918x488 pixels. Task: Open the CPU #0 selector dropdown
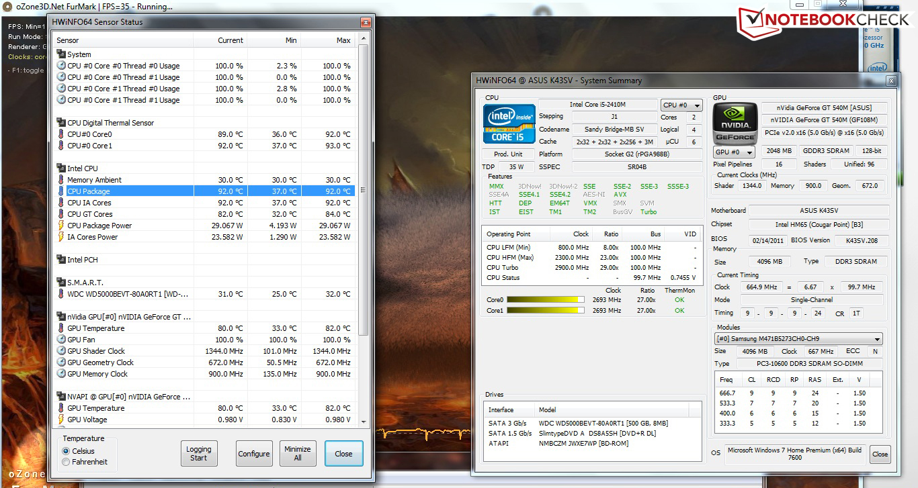click(681, 105)
